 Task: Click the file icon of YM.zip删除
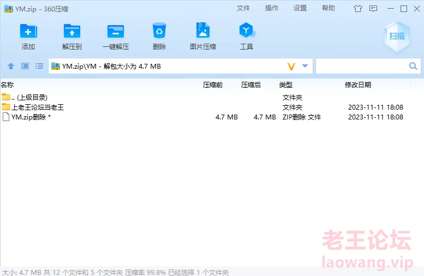pyautogui.click(x=5, y=117)
